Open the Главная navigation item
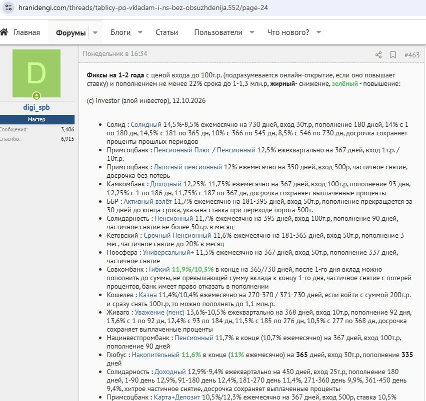This screenshot has height=401, width=426. 26,32
